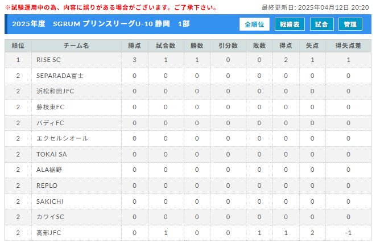Click team name カワイSC
The image size is (376, 243).
coord(50,217)
